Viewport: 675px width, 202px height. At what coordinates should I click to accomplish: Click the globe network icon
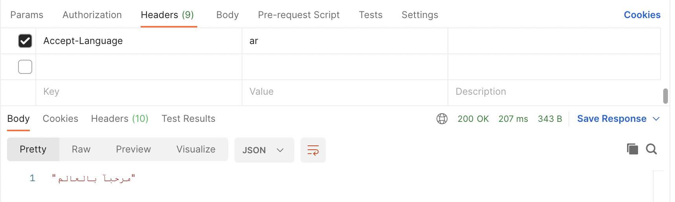click(x=442, y=119)
